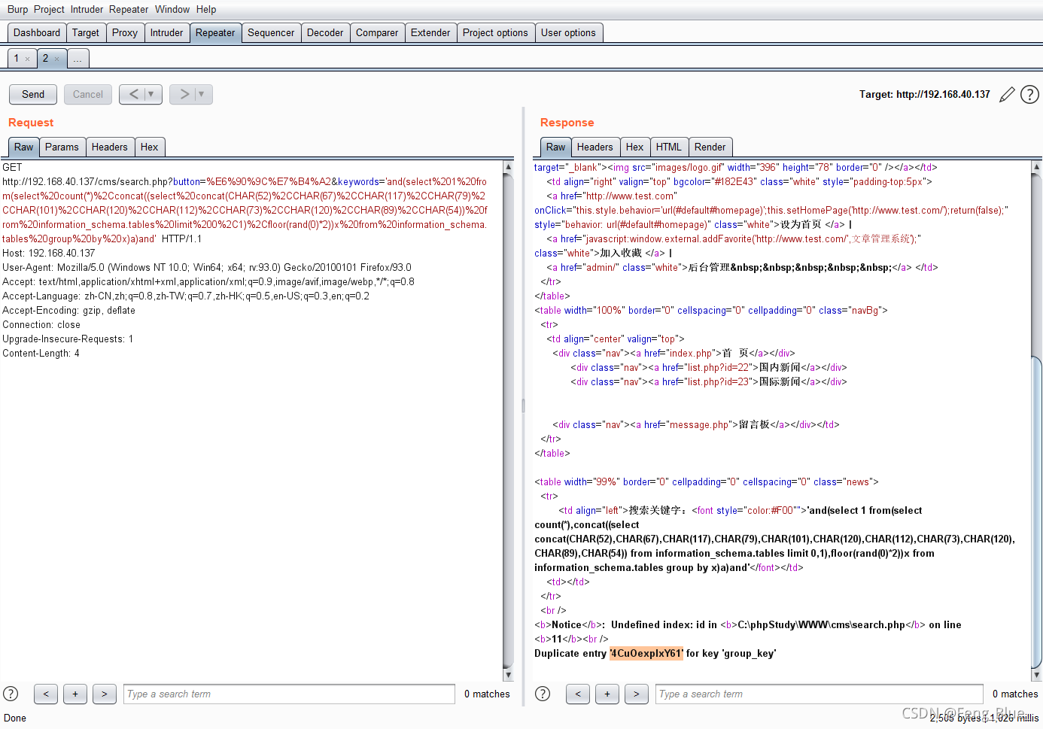Click the request pane scroll-down arrow
The width and height of the screenshot is (1043, 729).
click(x=508, y=674)
